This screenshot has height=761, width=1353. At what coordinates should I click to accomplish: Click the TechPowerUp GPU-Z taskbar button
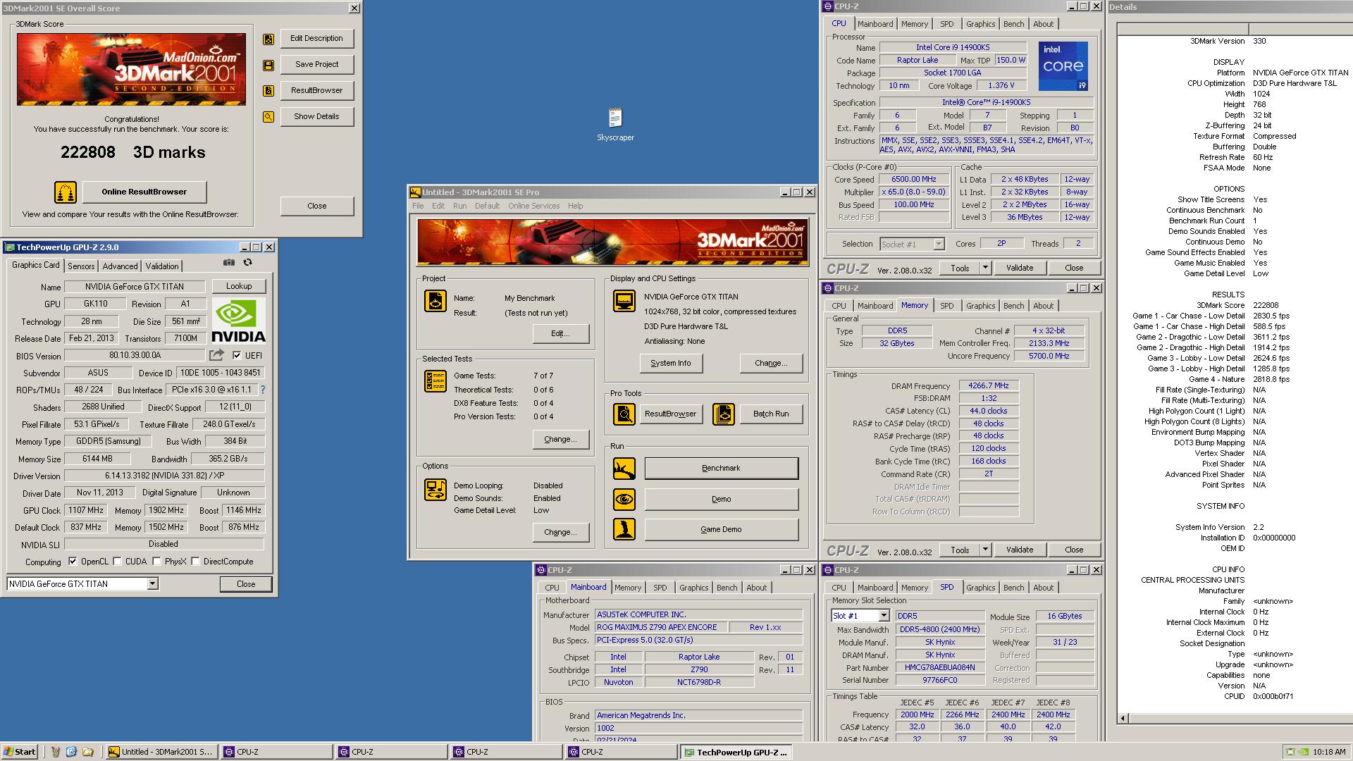tap(737, 752)
